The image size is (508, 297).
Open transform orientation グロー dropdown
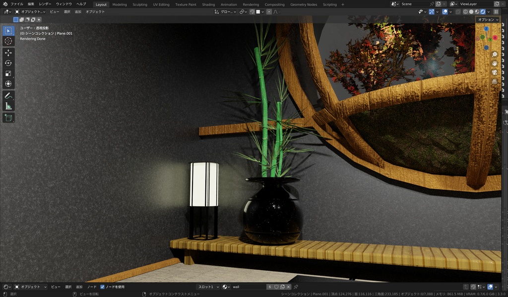(x=226, y=12)
